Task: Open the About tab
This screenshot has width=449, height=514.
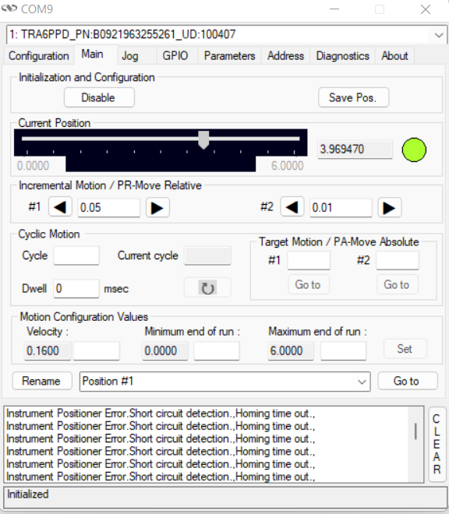Action: (394, 56)
